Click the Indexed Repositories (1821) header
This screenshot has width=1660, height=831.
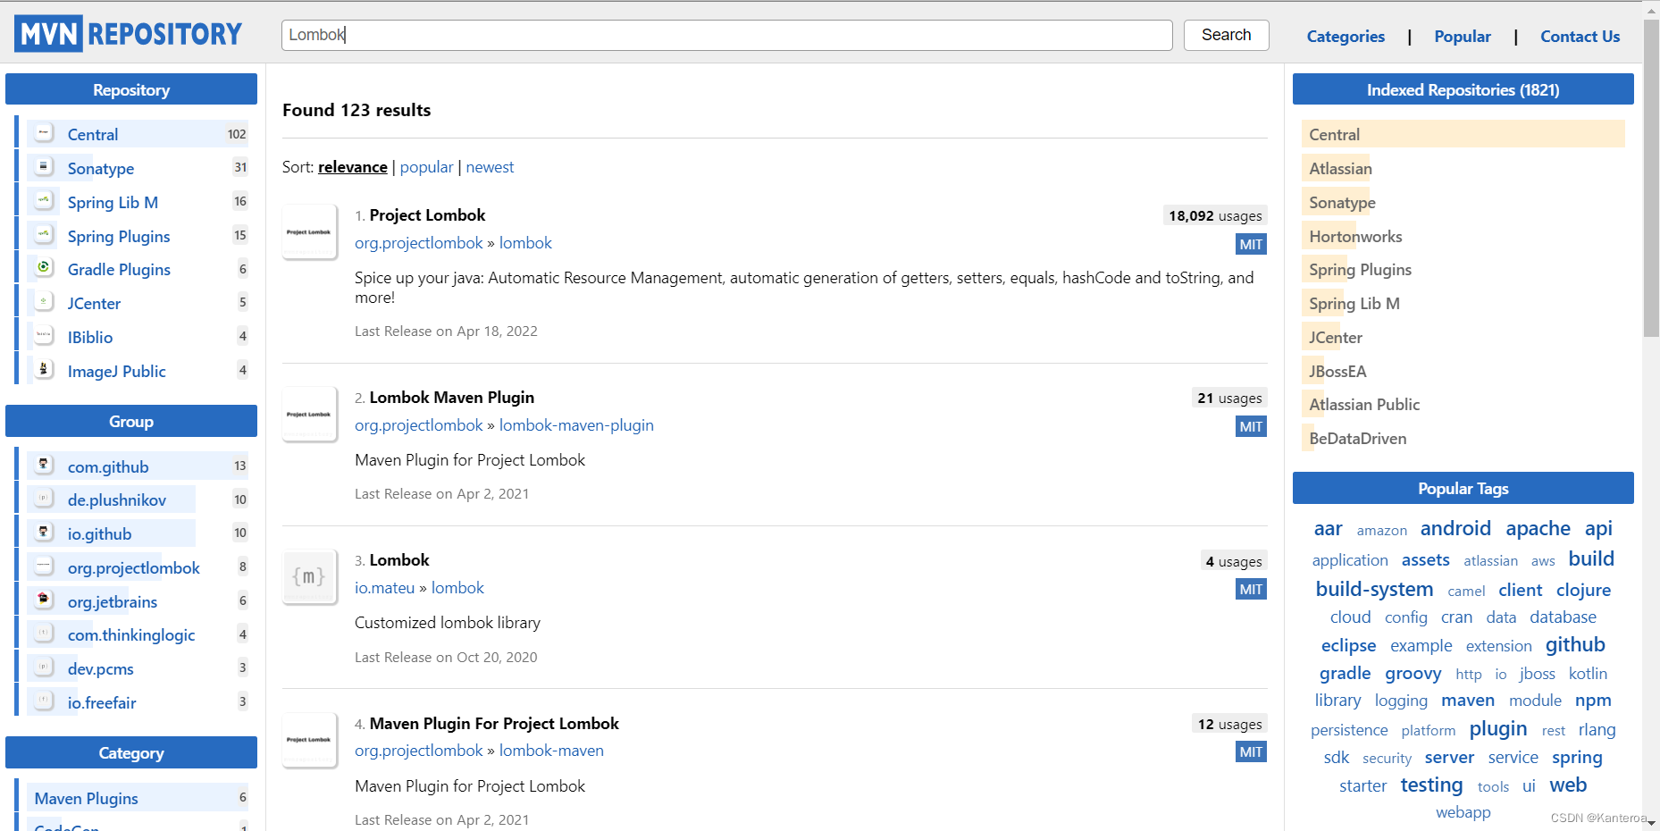click(x=1463, y=89)
